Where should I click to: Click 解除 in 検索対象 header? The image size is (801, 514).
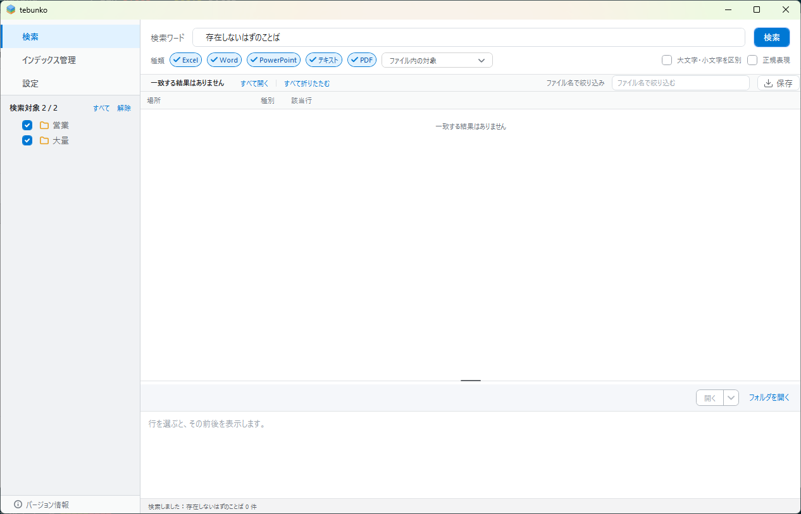pos(124,108)
